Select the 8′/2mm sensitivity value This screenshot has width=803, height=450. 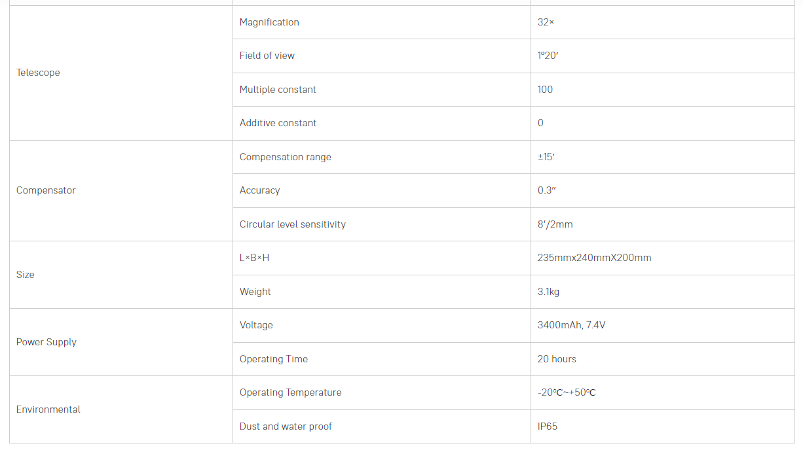(x=555, y=224)
